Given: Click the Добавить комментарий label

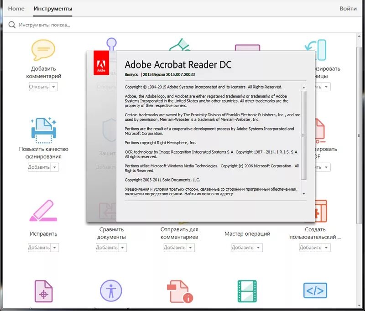Looking at the screenshot, I should 43,73.
